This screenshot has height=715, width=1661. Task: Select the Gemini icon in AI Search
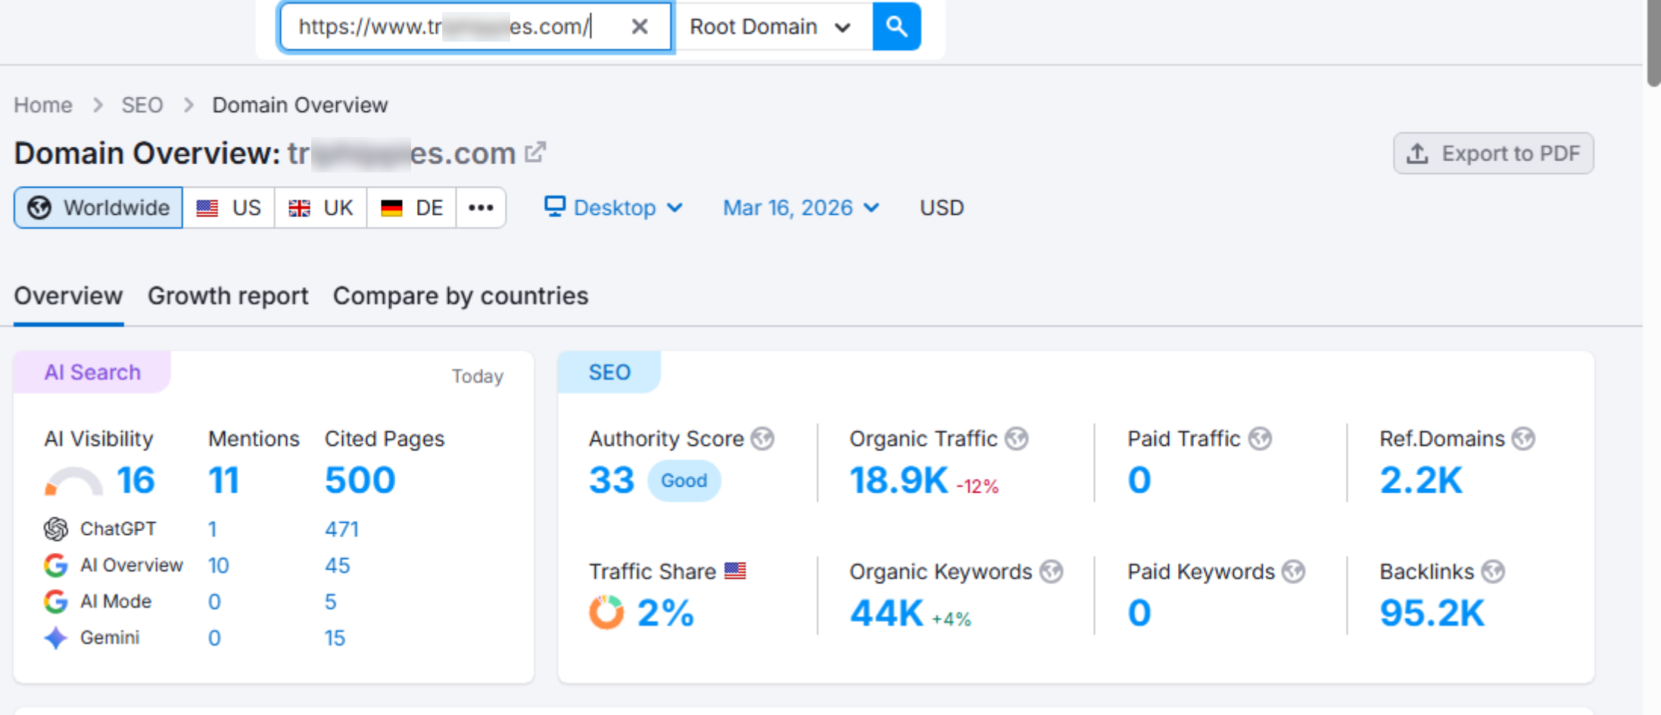coord(55,638)
